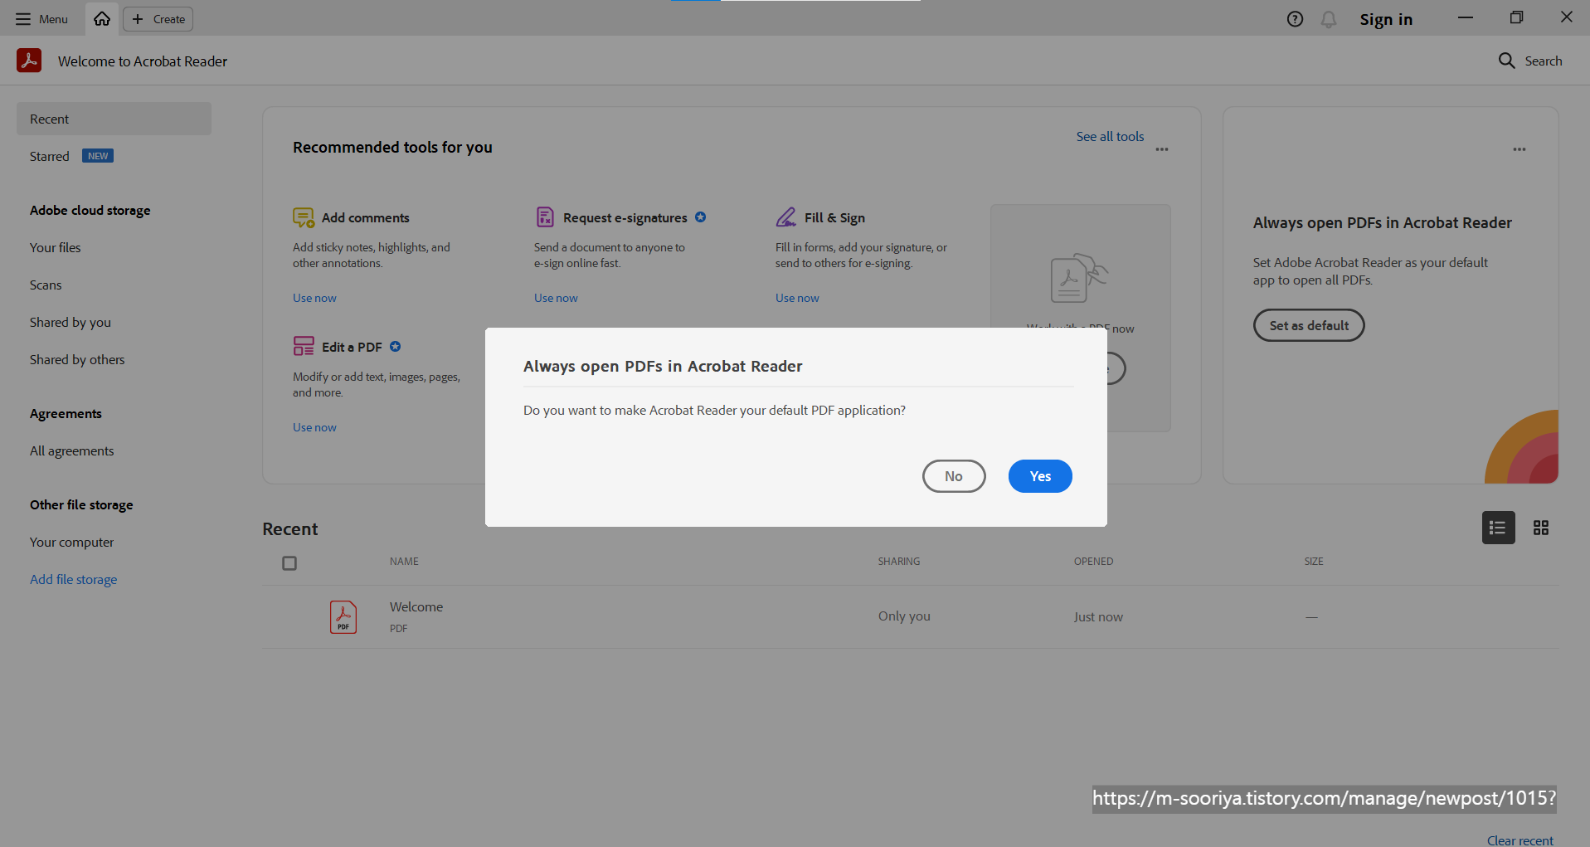Image resolution: width=1590 pixels, height=847 pixels.
Task: Click the premium badge next to Request e-signatures
Action: click(701, 217)
